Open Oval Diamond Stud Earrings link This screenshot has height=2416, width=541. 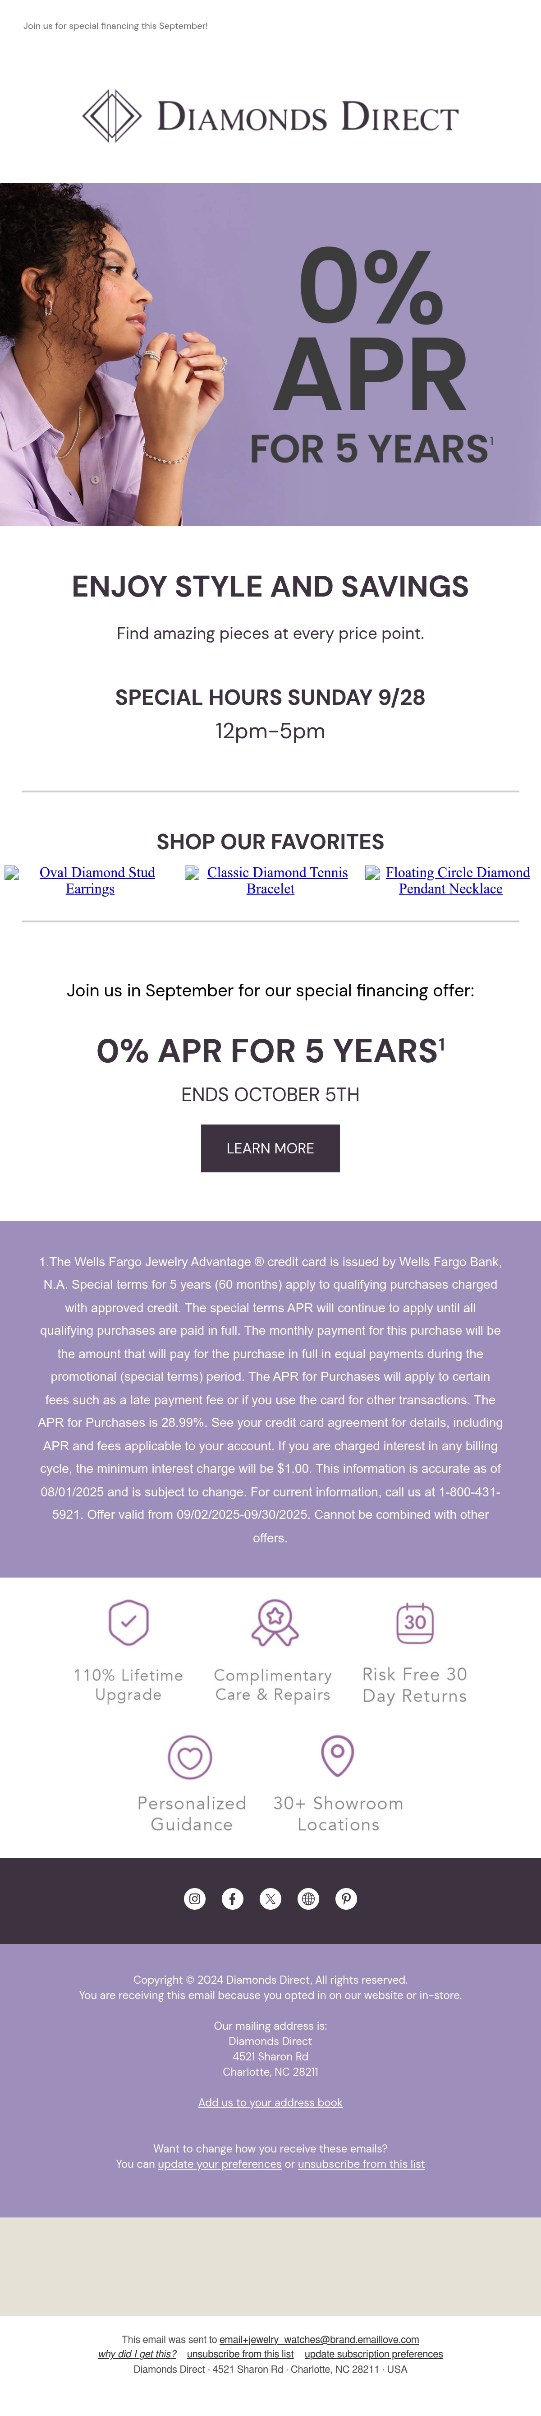[x=90, y=881]
